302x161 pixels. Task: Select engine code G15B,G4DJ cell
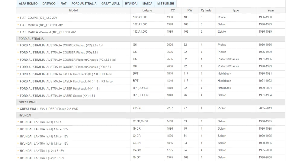pyautogui.click(x=140, y=121)
